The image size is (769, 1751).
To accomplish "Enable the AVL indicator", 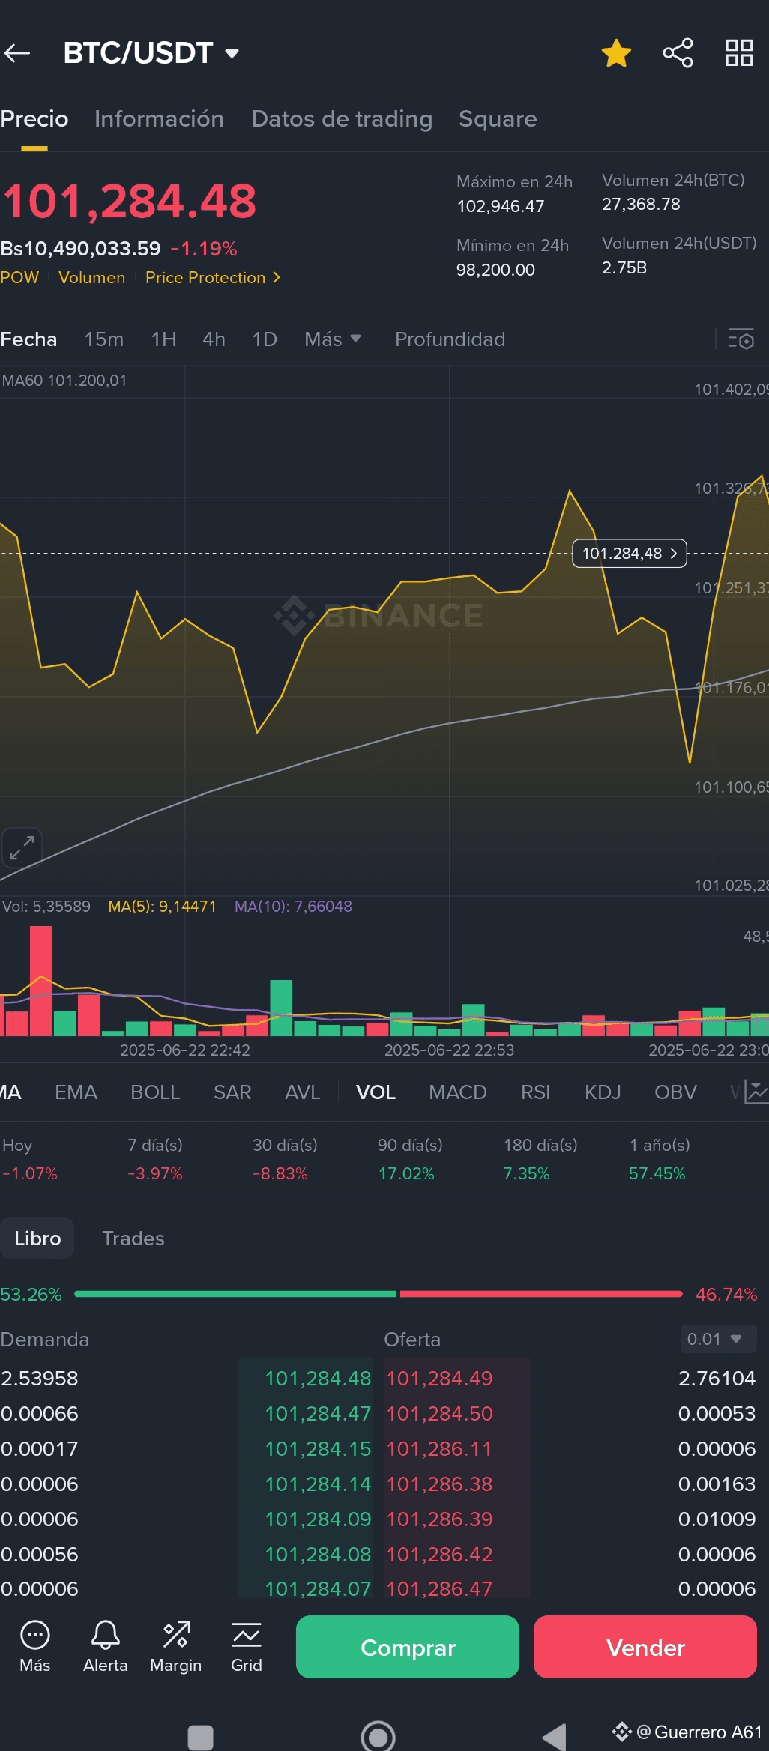I will click(x=303, y=1092).
